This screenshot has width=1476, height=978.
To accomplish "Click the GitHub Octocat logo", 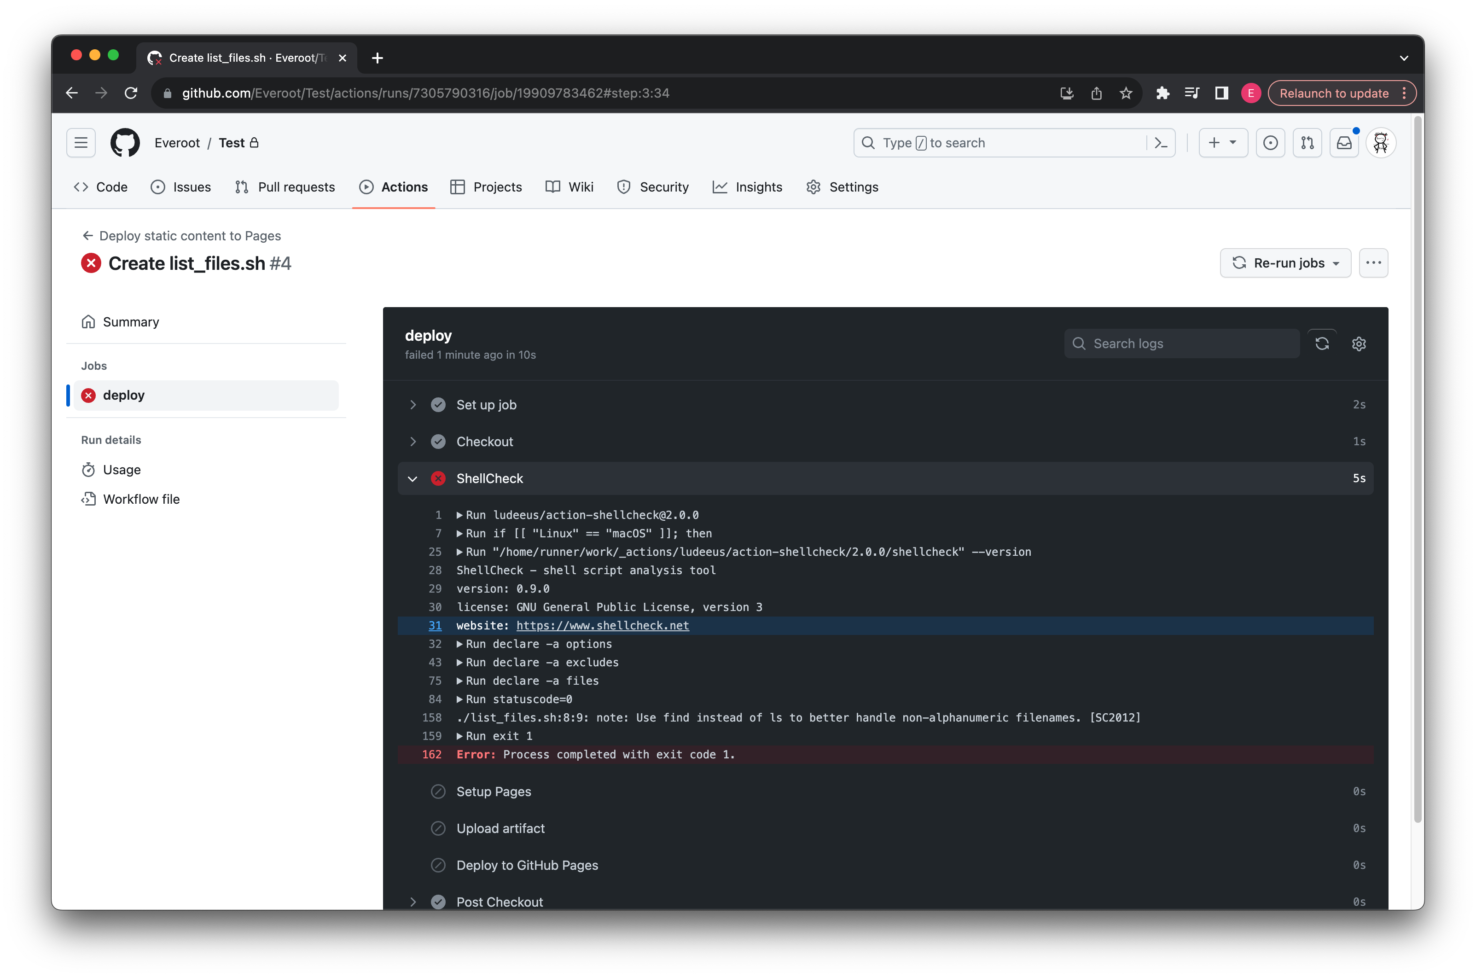I will 125,143.
